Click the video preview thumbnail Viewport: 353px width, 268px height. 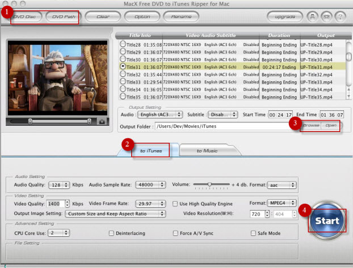[58, 77]
